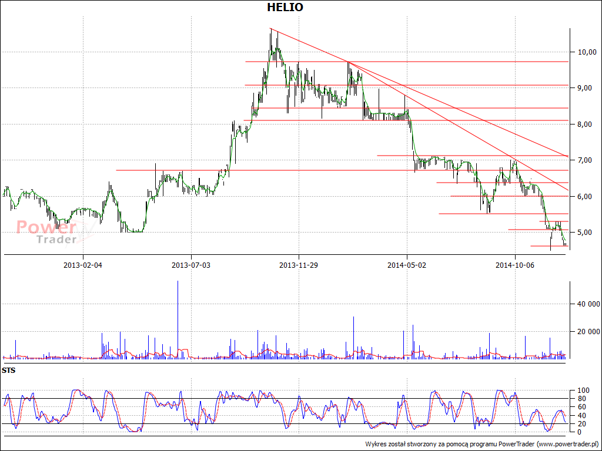Click the 40 000 volume axis label
Screen dimensions: 602x451
click(x=587, y=304)
